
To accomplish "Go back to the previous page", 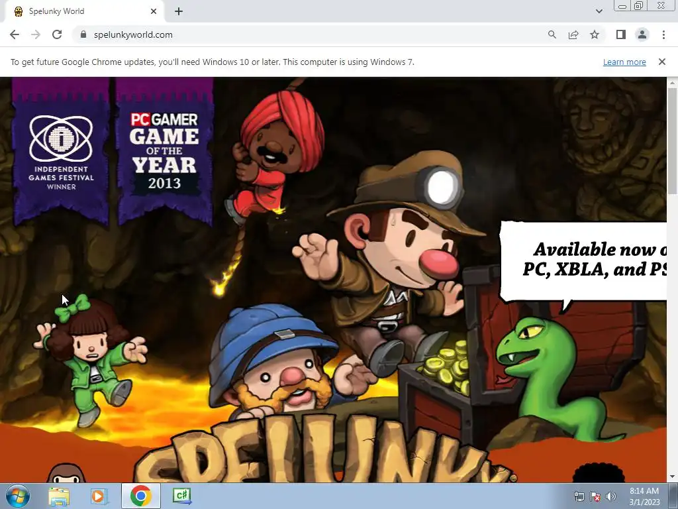I will point(15,34).
